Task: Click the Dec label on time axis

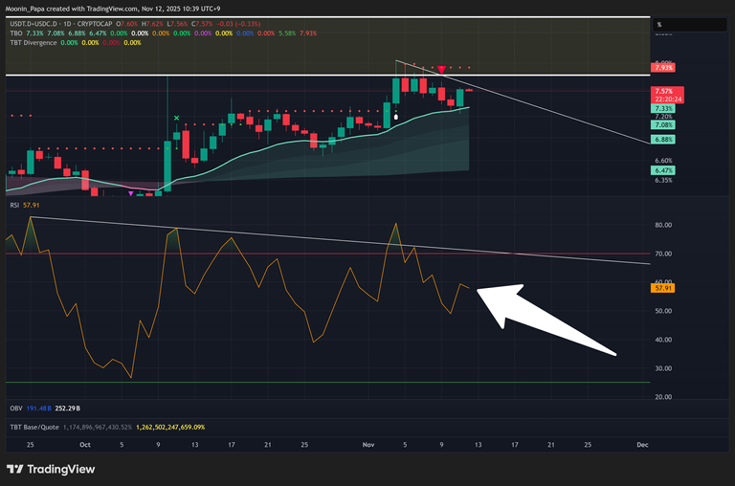Action: pyautogui.click(x=642, y=445)
